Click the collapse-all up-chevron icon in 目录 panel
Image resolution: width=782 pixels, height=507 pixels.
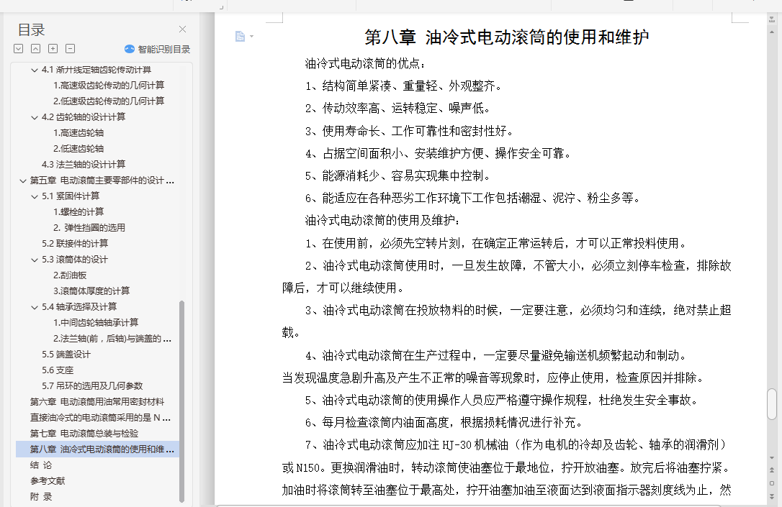coord(35,49)
